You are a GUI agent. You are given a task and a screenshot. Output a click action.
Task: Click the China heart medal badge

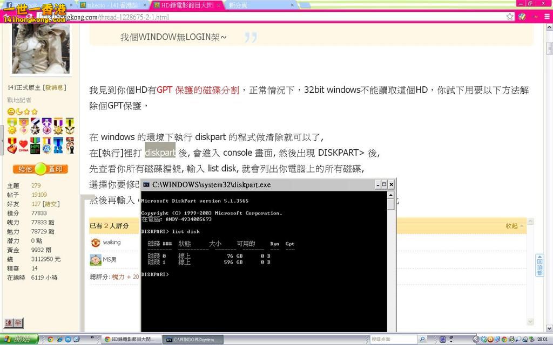click(x=23, y=146)
